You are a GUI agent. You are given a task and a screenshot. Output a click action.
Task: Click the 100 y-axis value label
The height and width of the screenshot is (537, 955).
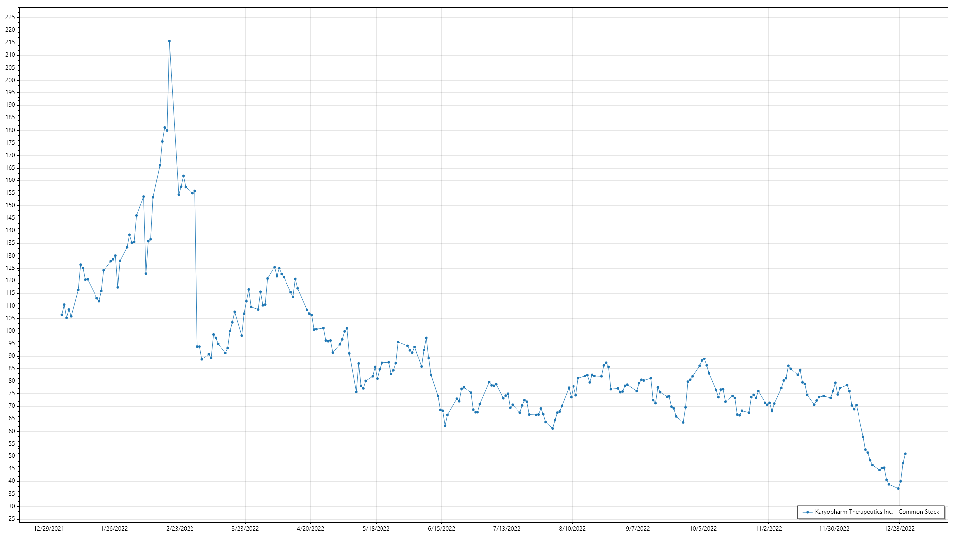(x=10, y=331)
